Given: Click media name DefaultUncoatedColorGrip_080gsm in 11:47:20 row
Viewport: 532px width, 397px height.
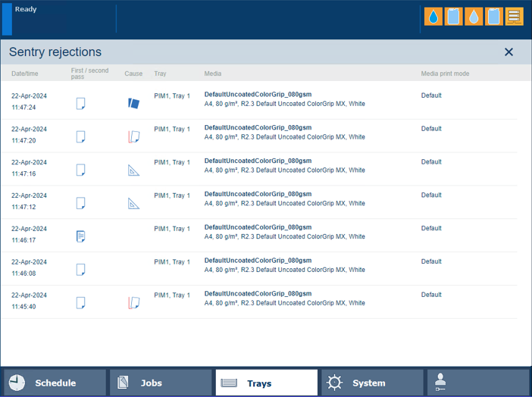Looking at the screenshot, I should [258, 127].
